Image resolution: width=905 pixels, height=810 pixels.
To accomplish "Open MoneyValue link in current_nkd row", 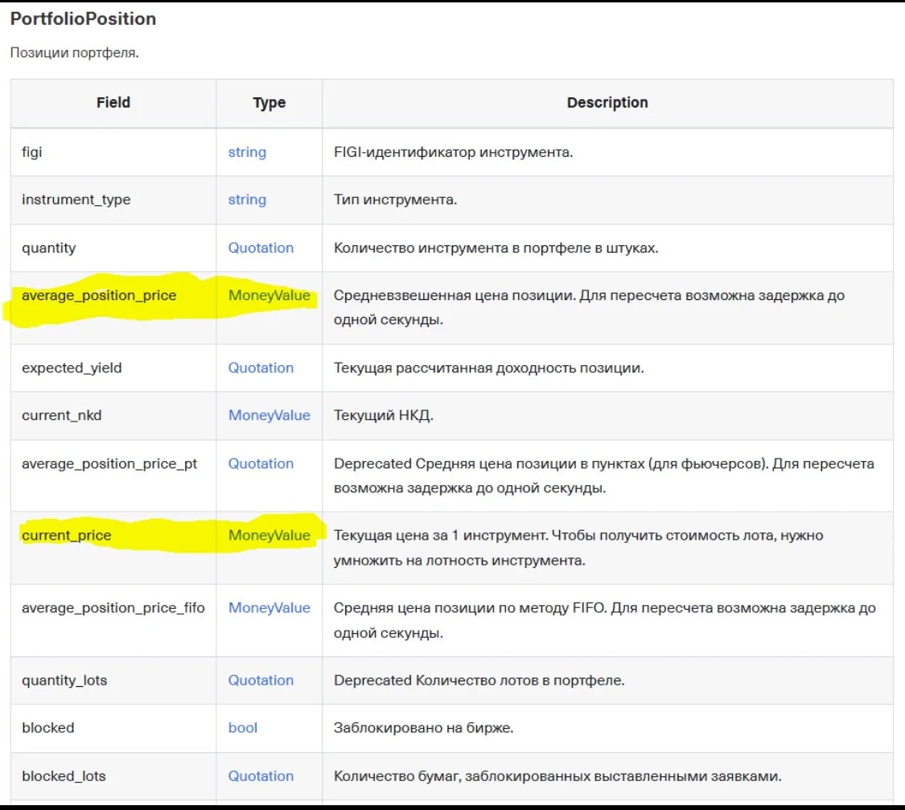I will (x=269, y=415).
